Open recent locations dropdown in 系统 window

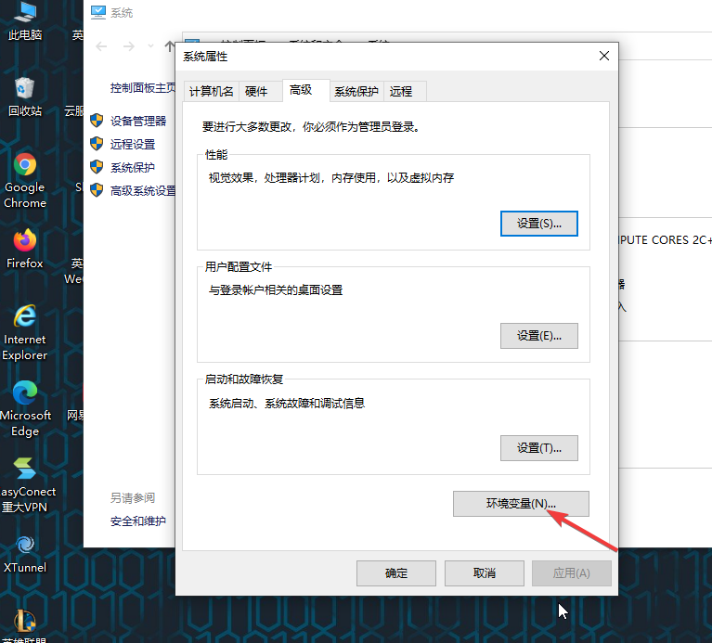pyautogui.click(x=150, y=46)
